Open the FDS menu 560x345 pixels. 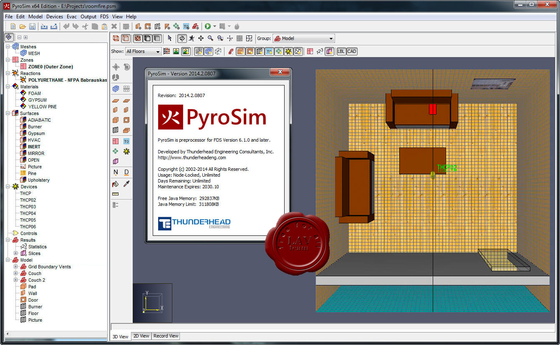(x=104, y=17)
